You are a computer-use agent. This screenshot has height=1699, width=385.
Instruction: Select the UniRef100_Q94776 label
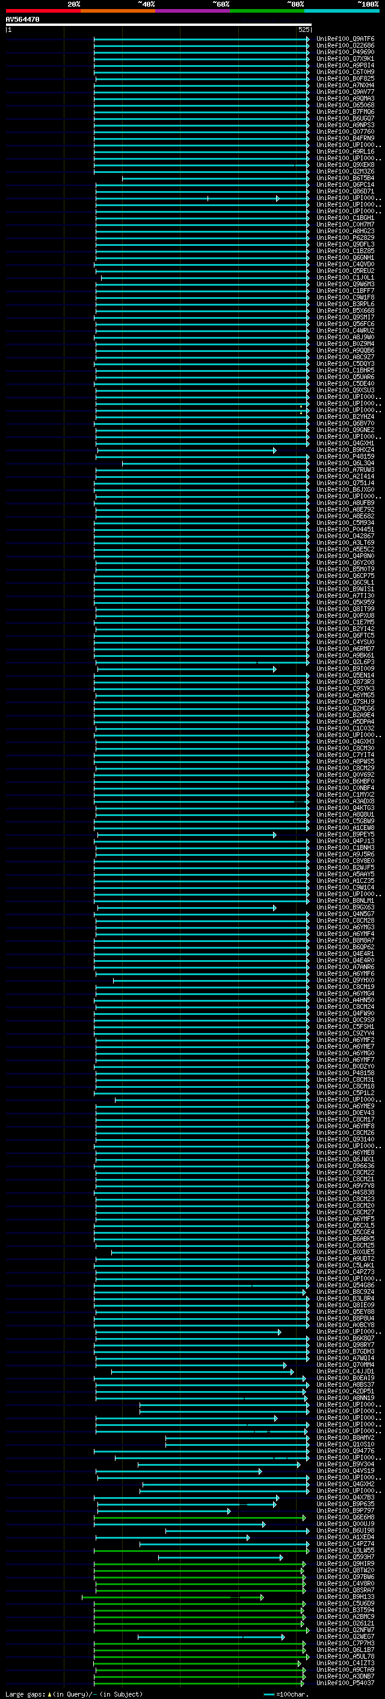point(345,1450)
